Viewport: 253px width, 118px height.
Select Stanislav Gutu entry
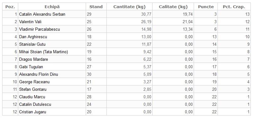pyautogui.click(x=32, y=44)
